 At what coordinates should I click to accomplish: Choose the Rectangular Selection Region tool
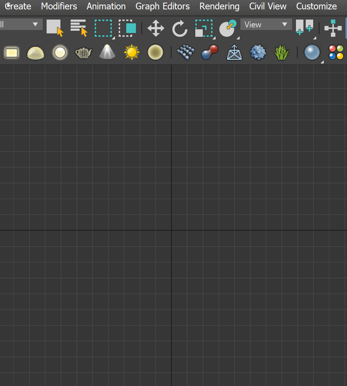(x=103, y=28)
